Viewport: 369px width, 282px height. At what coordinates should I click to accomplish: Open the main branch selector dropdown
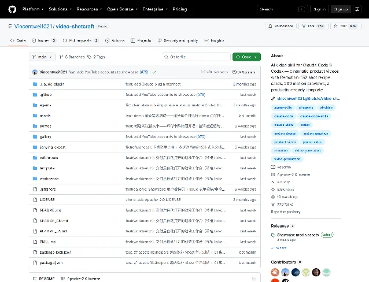[42, 57]
